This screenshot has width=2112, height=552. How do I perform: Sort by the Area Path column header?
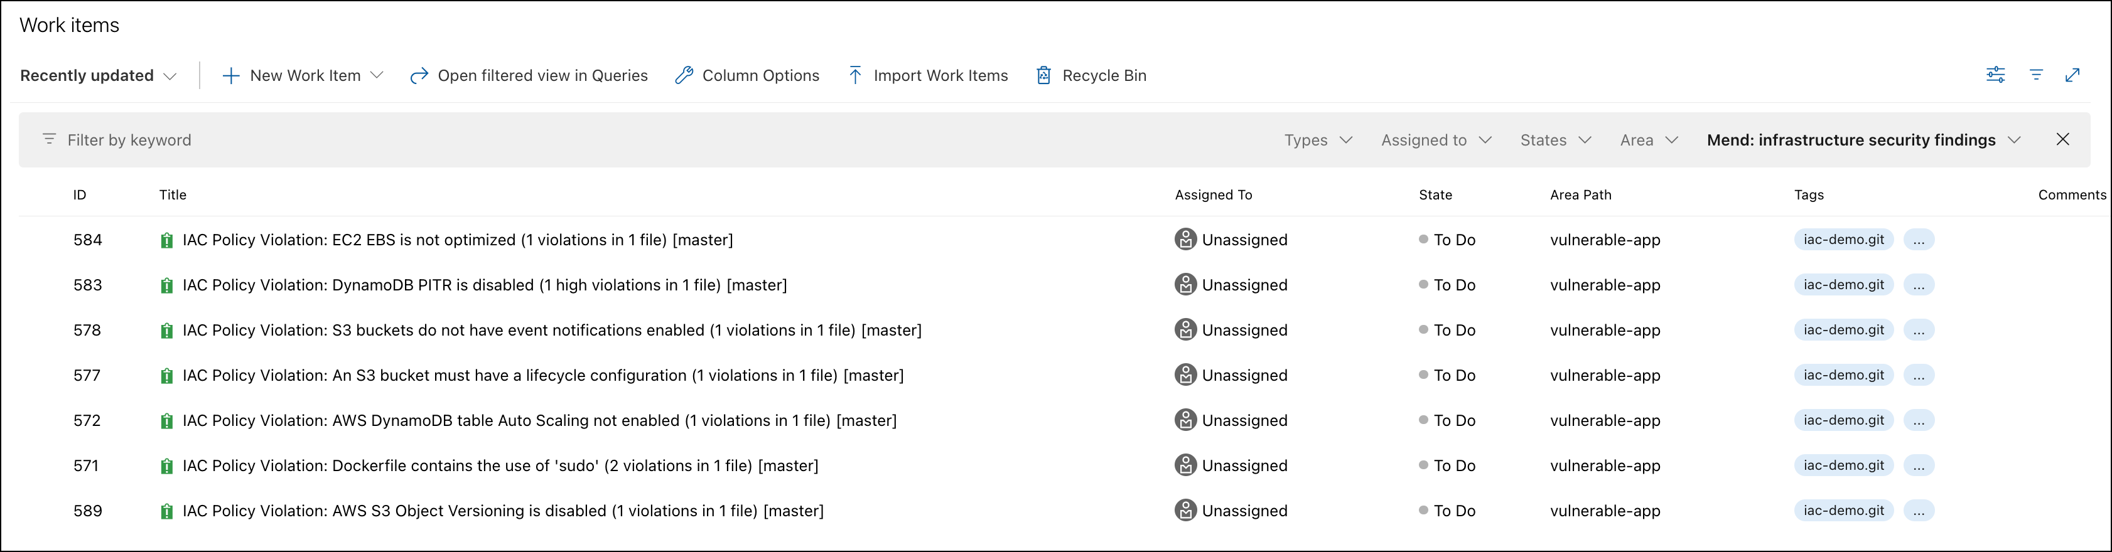[x=1580, y=195]
